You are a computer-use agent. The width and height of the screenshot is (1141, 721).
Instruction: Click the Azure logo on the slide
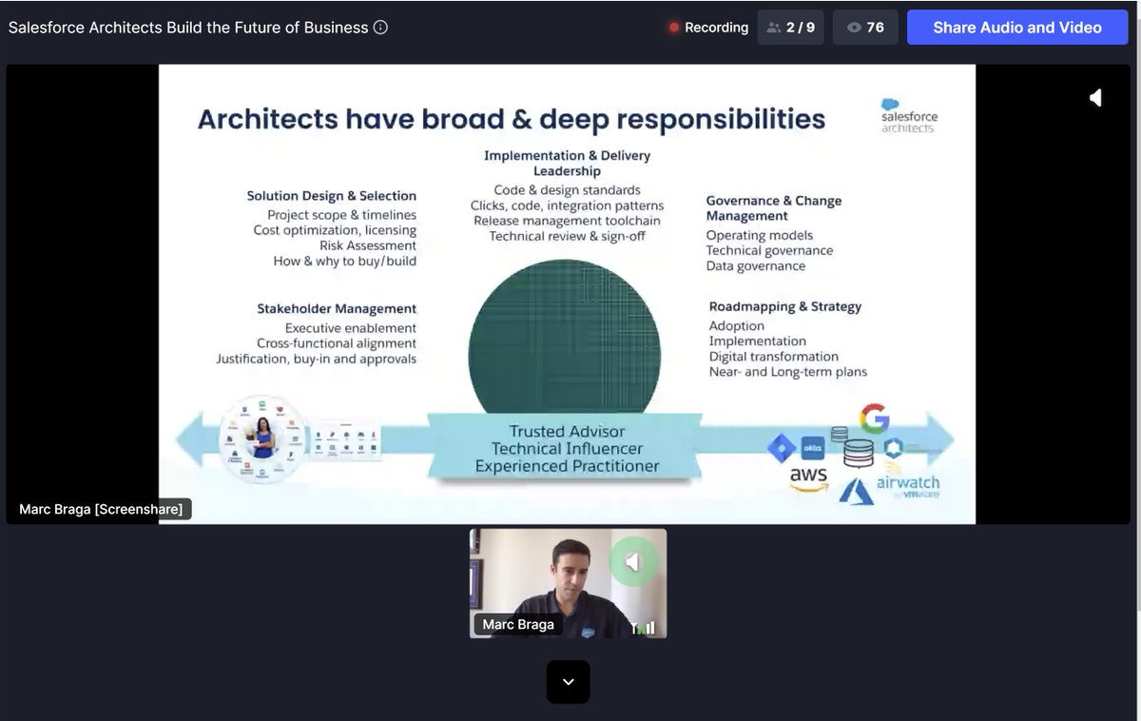(x=857, y=491)
